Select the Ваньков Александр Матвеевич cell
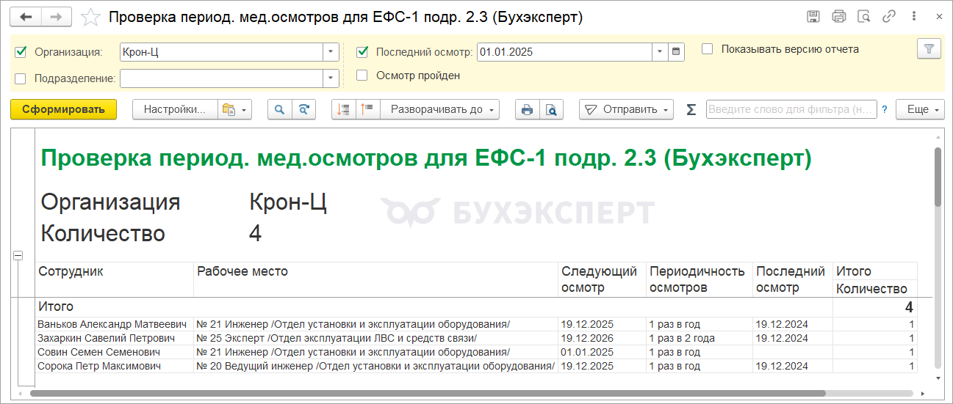The image size is (953, 404). pos(115,324)
